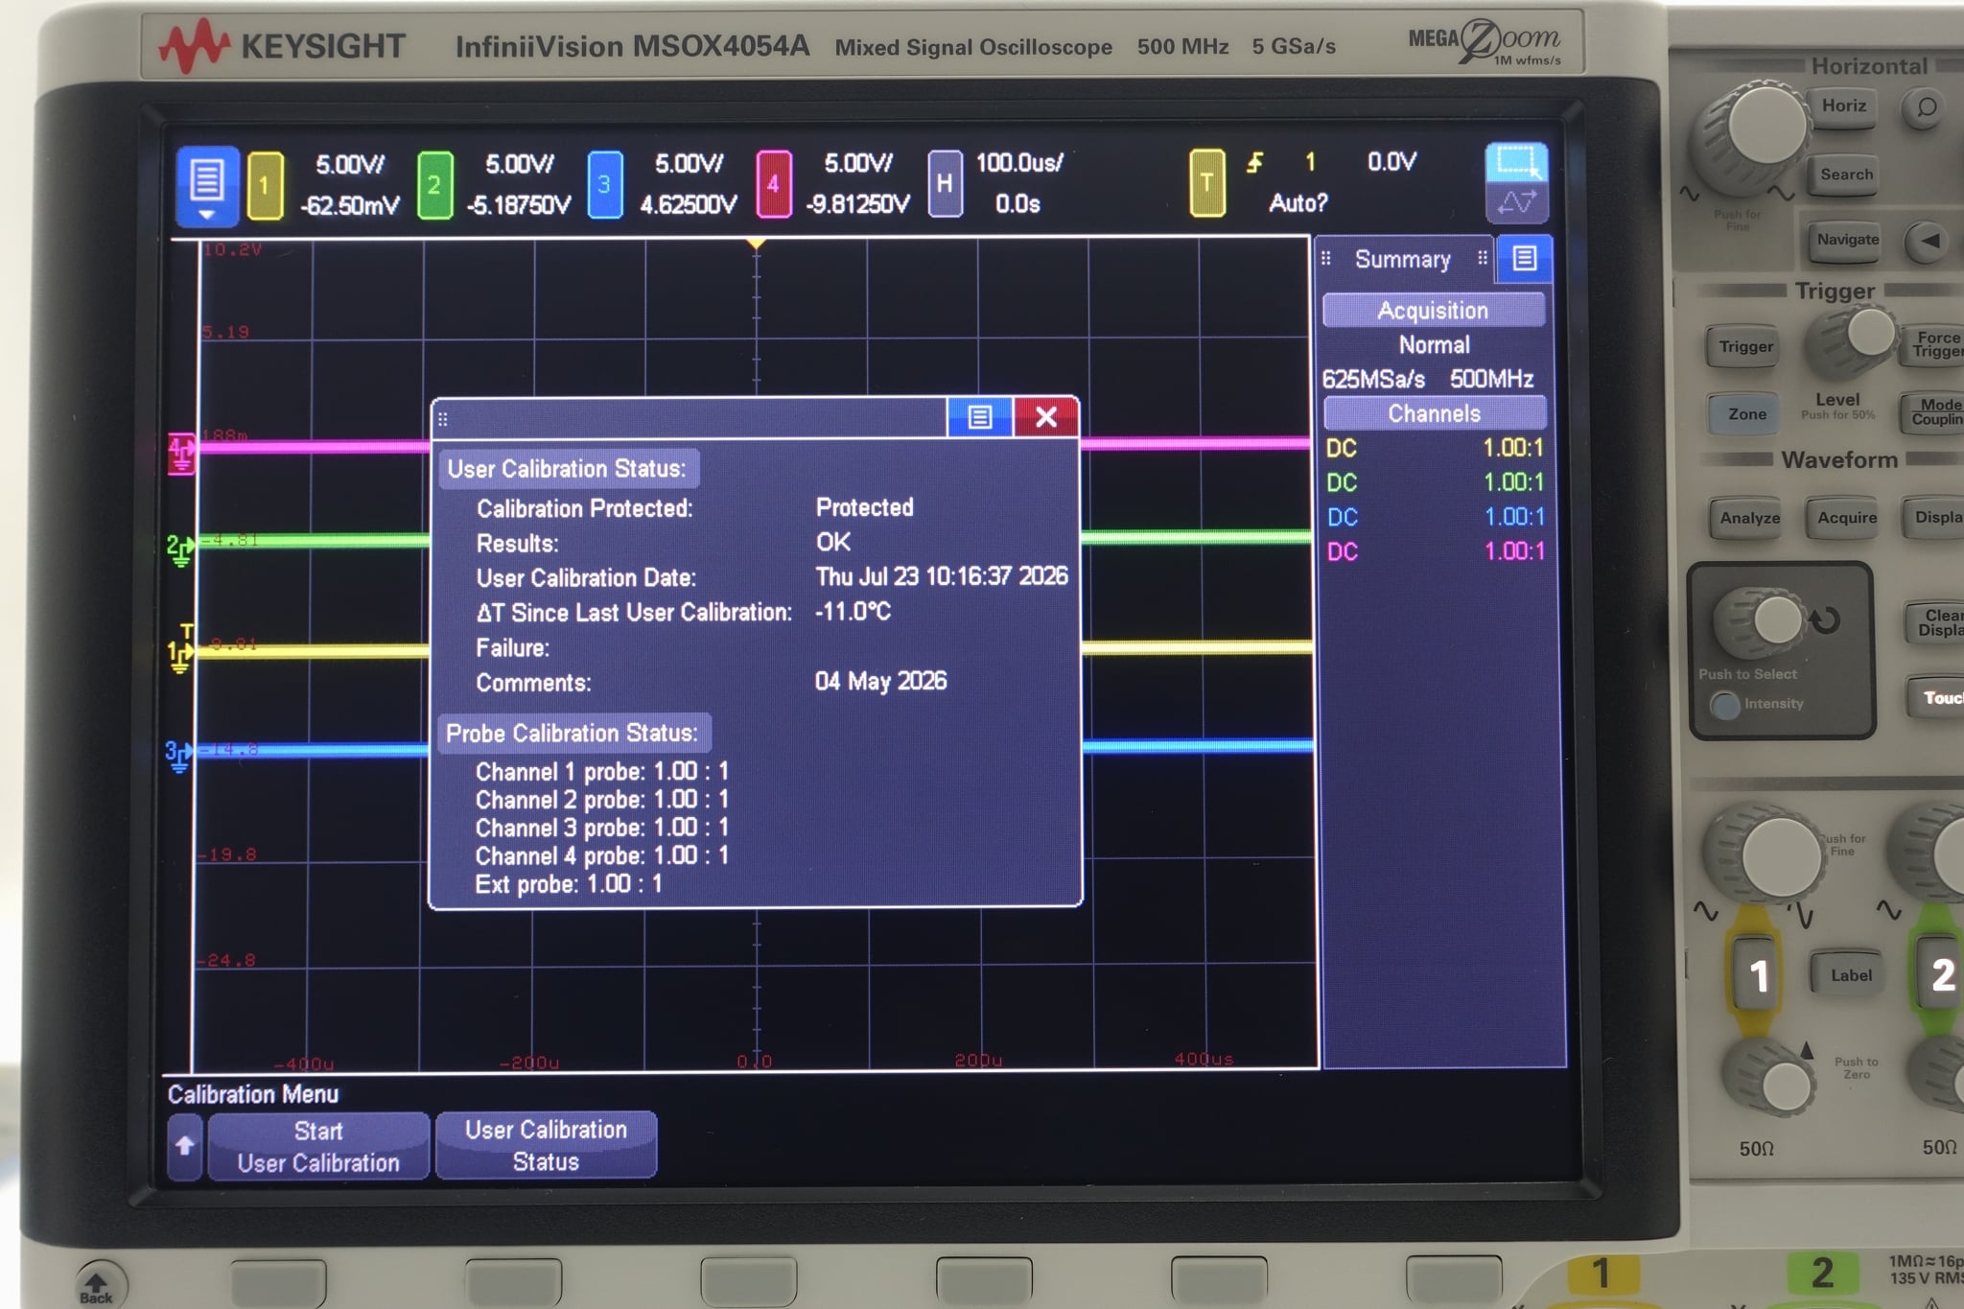Push the Analyze key
This screenshot has height=1309, width=1964.
coord(1748,518)
